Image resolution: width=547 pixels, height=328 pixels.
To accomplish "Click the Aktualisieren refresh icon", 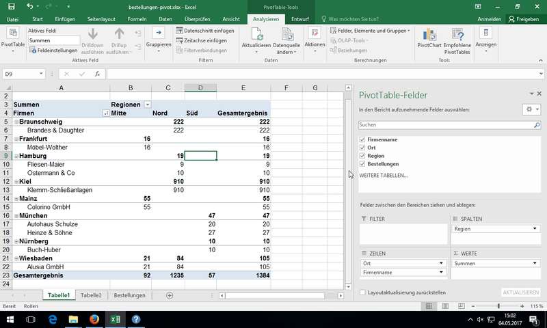I will point(256,34).
